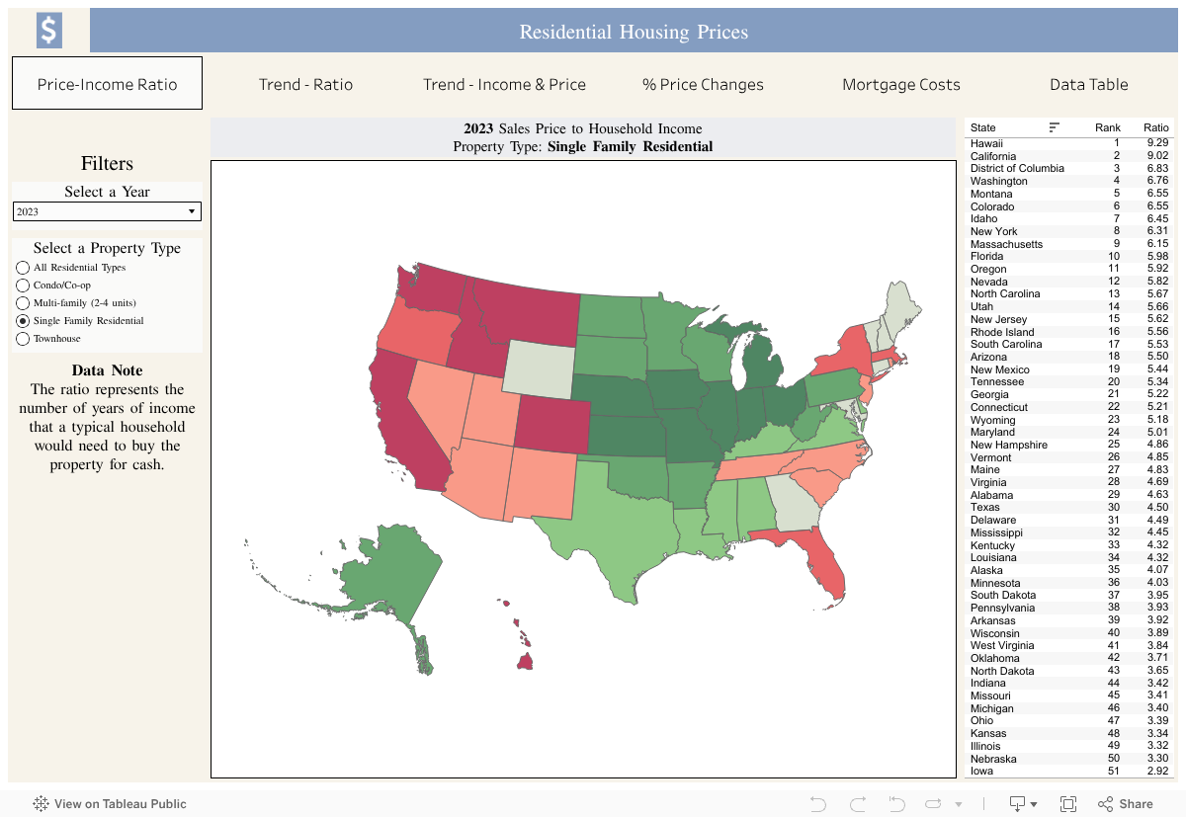Click the Rhode Island table row
Image resolution: width=1186 pixels, height=817 pixels.
[1070, 332]
